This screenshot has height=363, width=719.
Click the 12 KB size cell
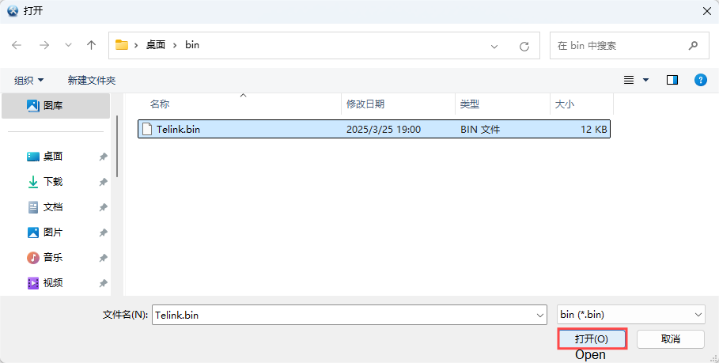(594, 129)
